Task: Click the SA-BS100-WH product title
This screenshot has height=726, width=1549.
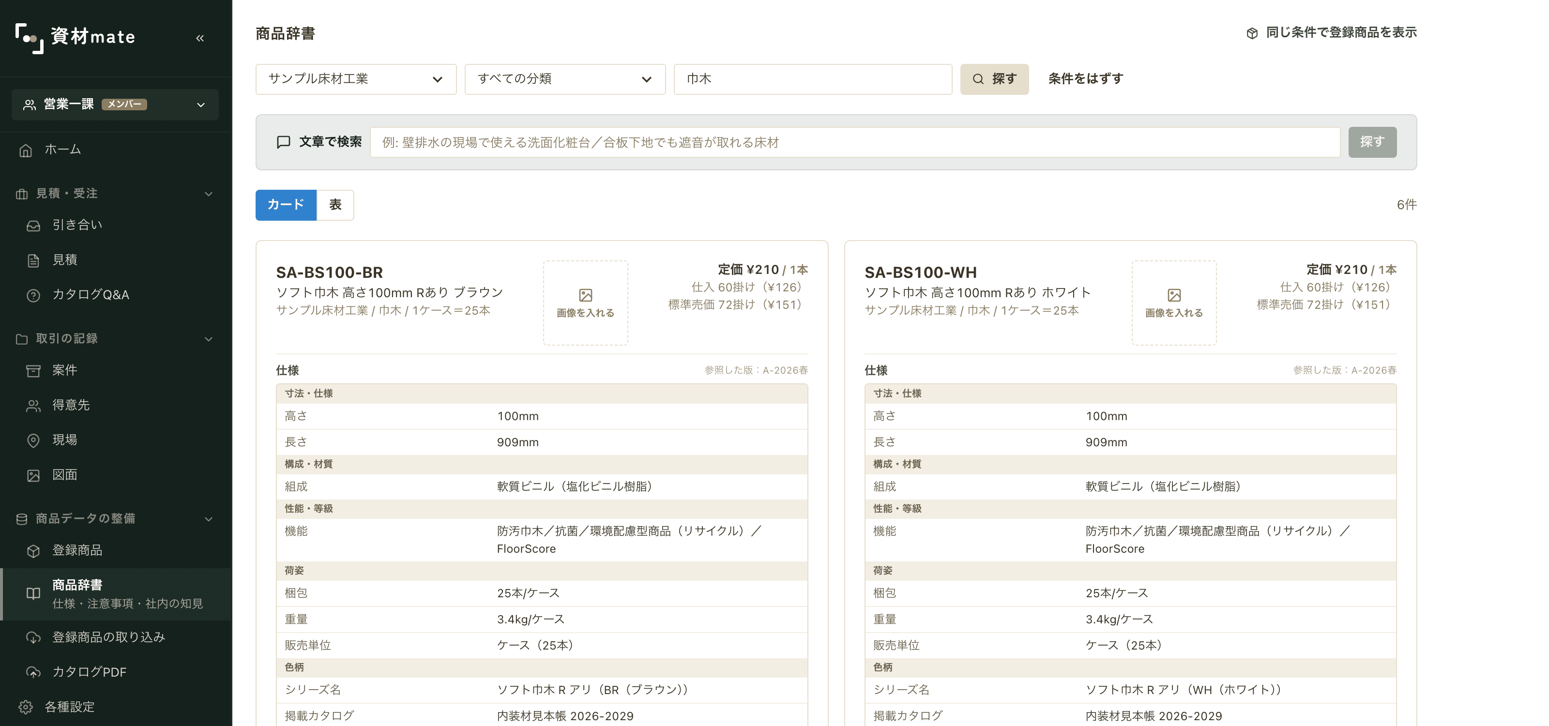Action: (920, 272)
